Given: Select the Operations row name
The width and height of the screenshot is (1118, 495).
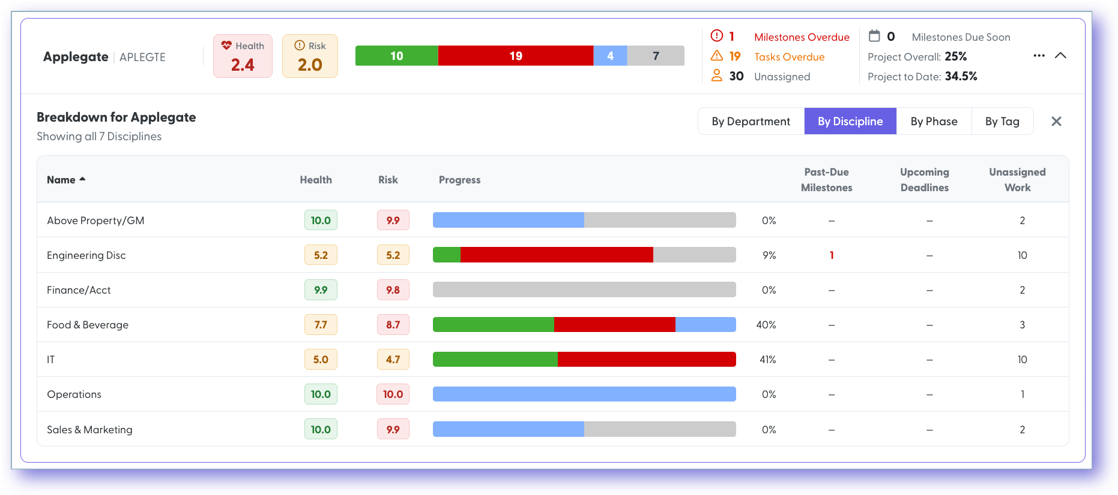Looking at the screenshot, I should point(74,394).
